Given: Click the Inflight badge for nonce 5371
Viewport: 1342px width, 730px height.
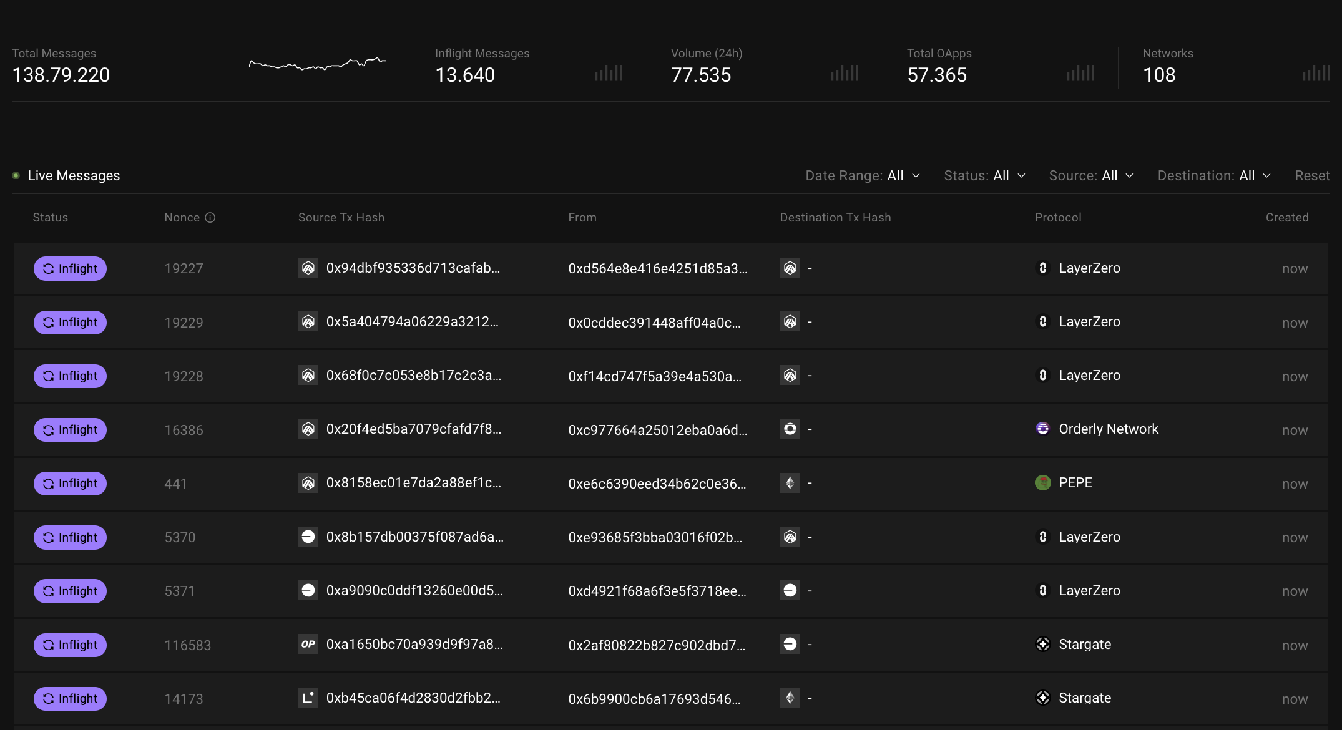Looking at the screenshot, I should [x=70, y=591].
